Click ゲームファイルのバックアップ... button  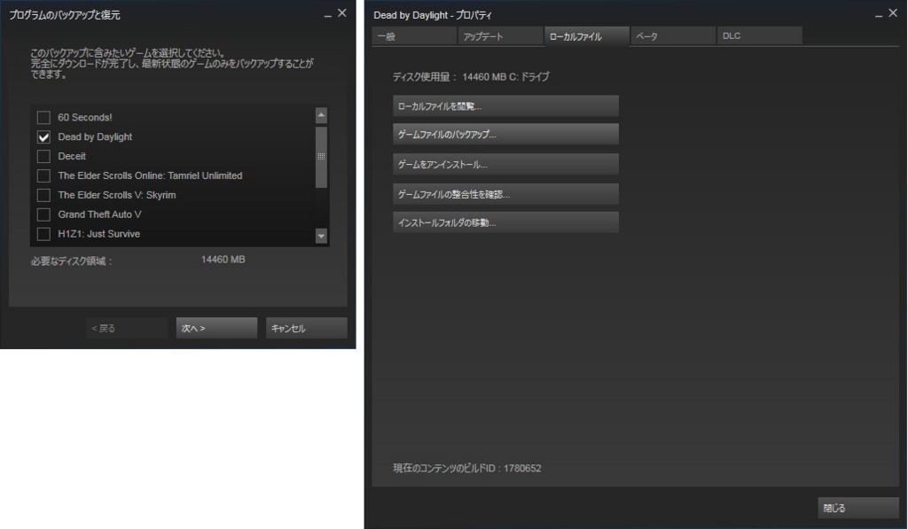505,135
